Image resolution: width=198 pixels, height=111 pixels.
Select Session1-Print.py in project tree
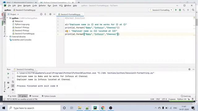point(22,27)
